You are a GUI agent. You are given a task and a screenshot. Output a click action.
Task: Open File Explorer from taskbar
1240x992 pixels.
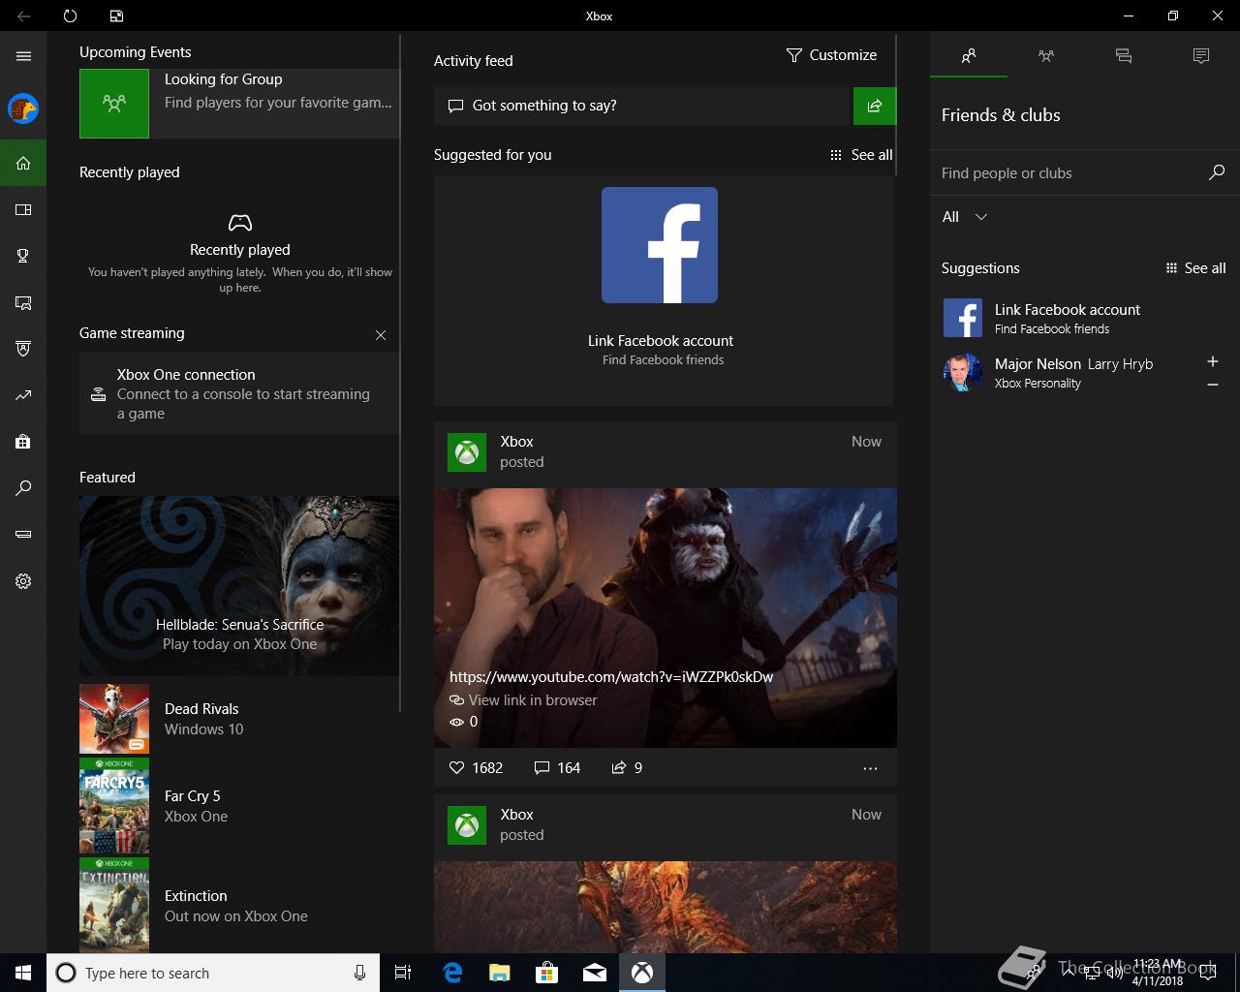(500, 973)
